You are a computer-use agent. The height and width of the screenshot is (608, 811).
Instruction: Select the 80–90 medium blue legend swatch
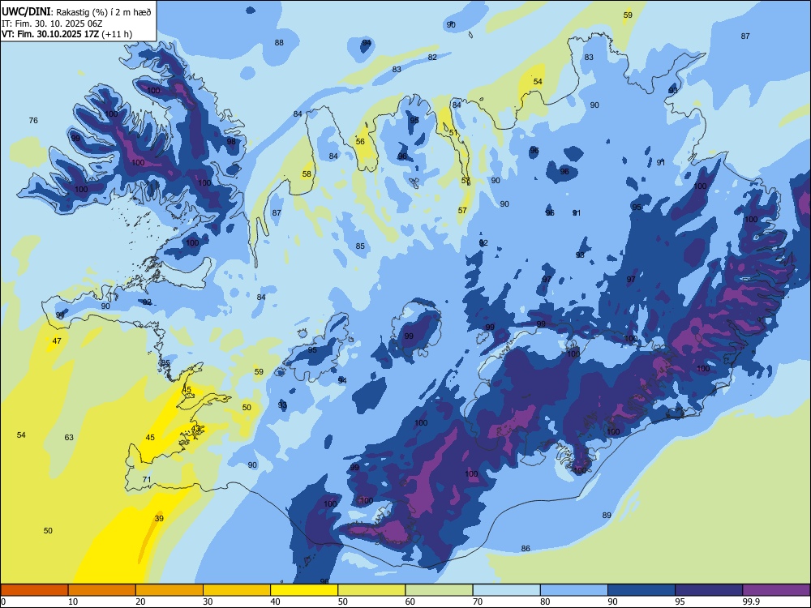click(x=574, y=590)
